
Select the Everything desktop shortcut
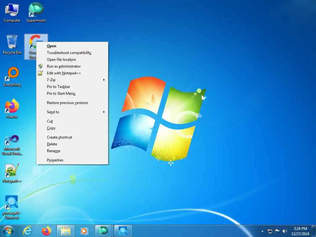(12, 77)
